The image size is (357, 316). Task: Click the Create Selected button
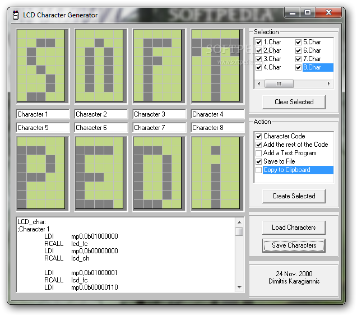coord(294,196)
